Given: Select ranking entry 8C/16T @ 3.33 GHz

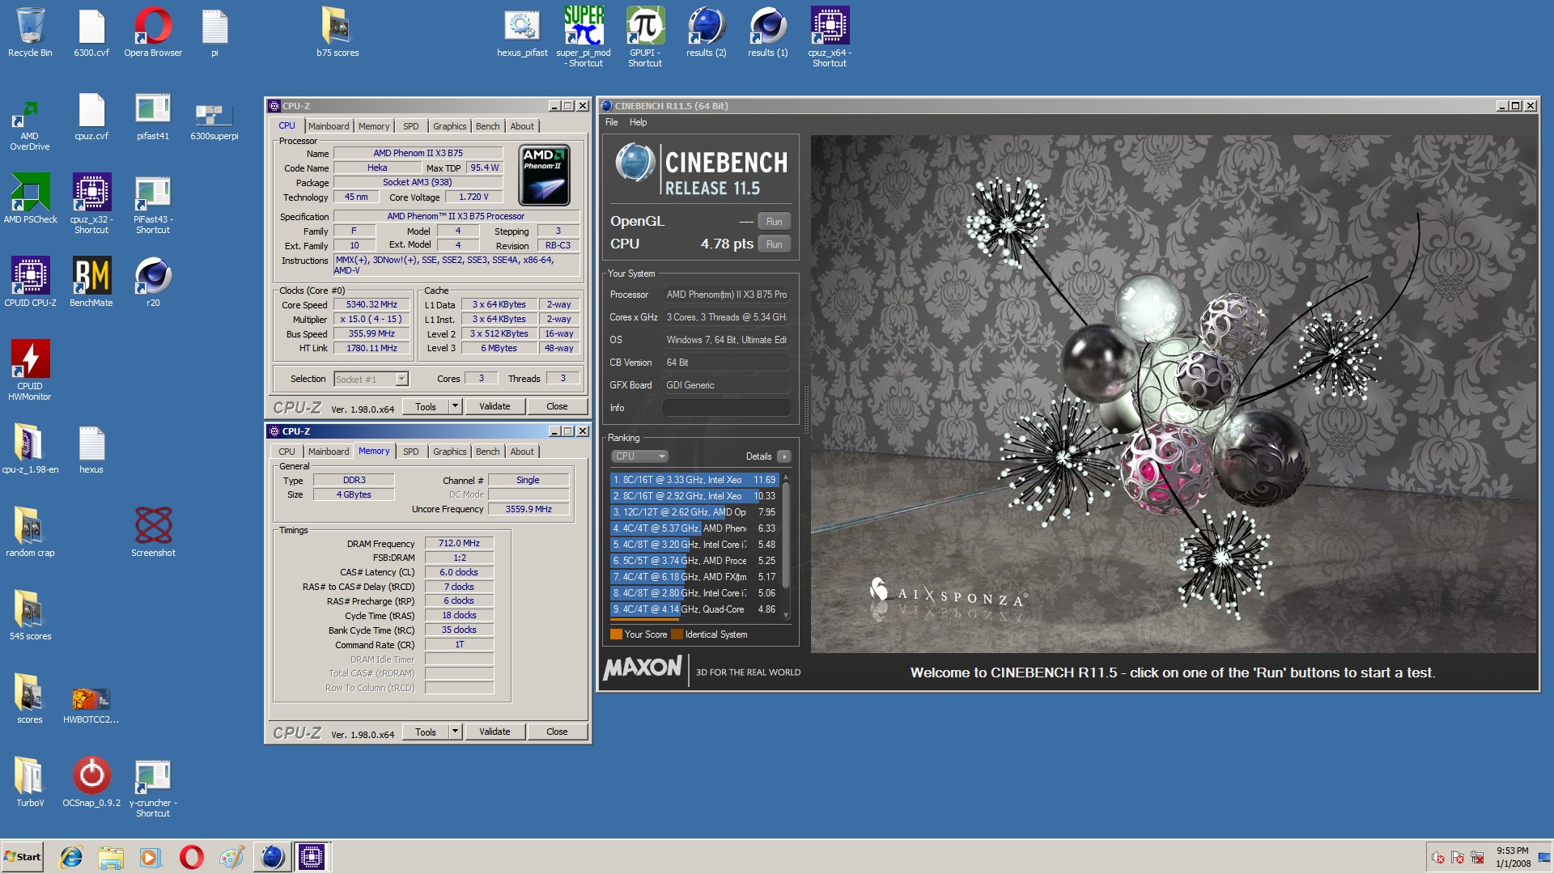Looking at the screenshot, I should 694,480.
